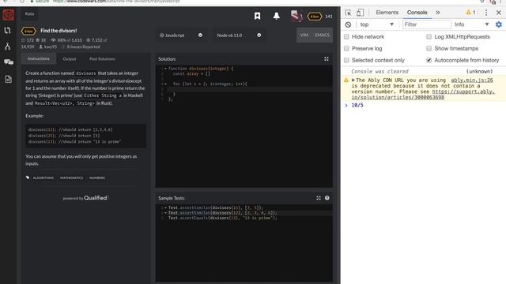Image resolution: width=506 pixels, height=284 pixels.
Task: Click the tag icon next to ALGORITHMS
Action: click(28, 177)
